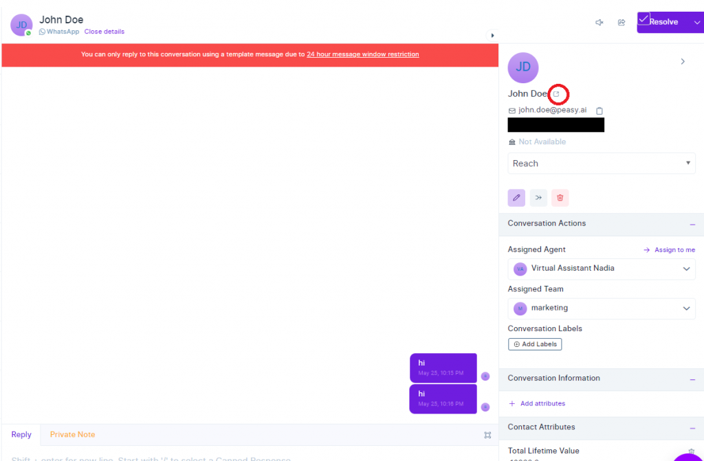Click the JD avatar in the conversation header
The width and height of the screenshot is (704, 461).
coord(21,25)
